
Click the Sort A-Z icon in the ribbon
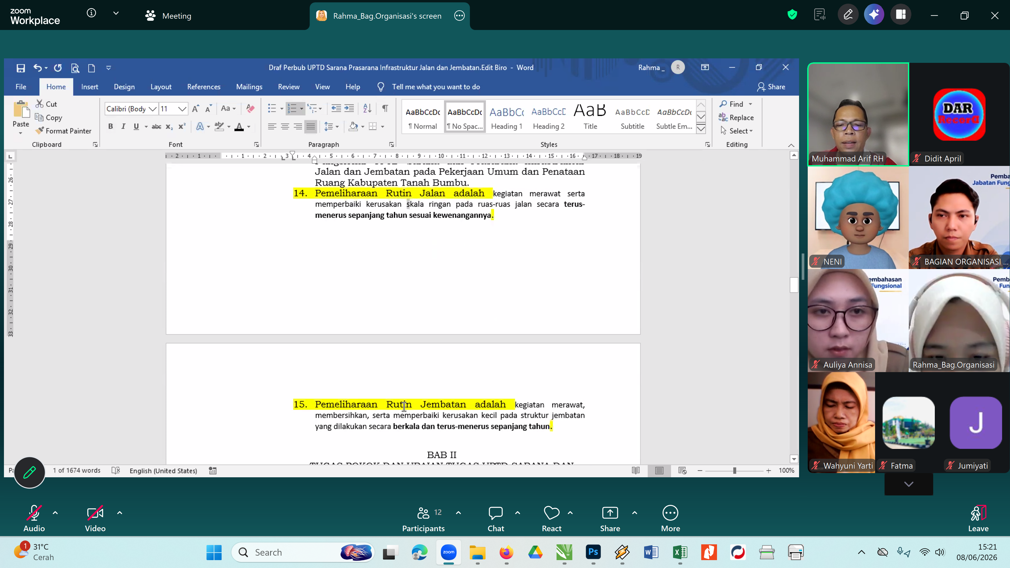[x=367, y=108]
